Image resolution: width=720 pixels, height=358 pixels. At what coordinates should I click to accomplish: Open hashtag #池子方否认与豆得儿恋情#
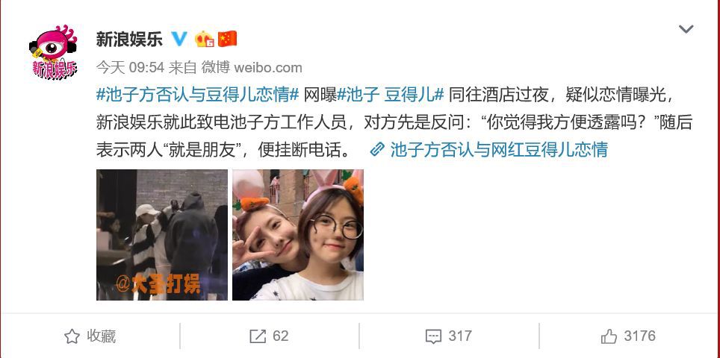click(198, 95)
